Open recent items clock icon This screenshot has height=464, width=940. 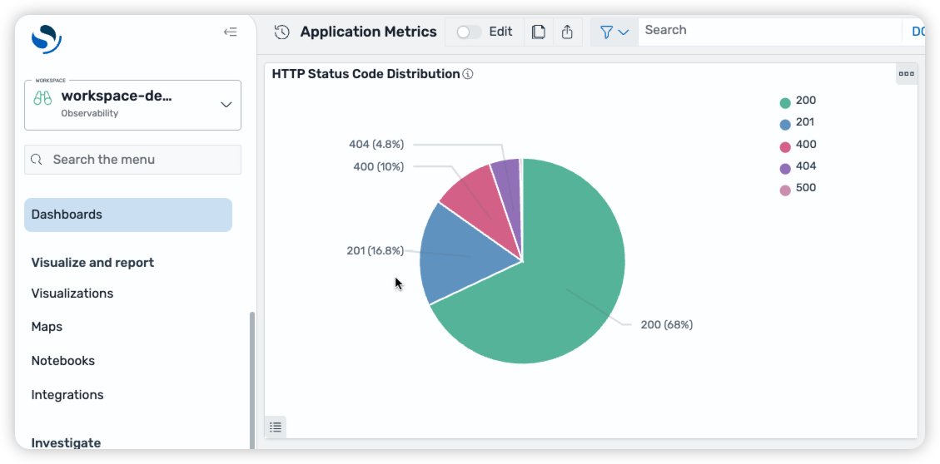point(282,32)
